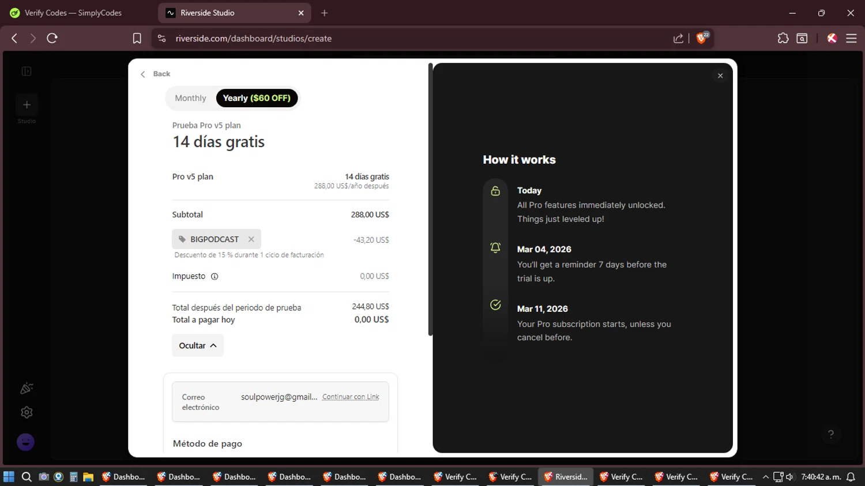
Task: Click the email field soulpowerjg@gmail
Action: click(x=279, y=397)
